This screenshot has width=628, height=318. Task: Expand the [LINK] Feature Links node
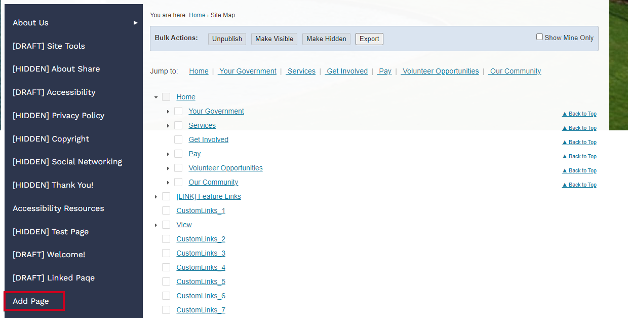click(156, 196)
